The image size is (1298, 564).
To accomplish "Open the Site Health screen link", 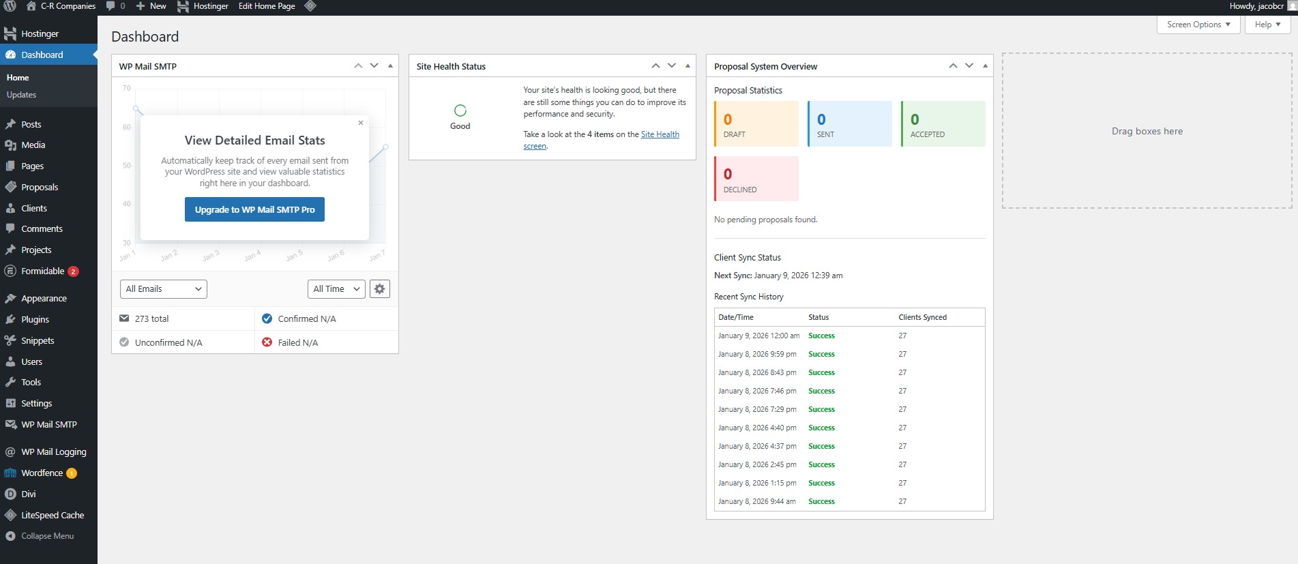I will point(660,135).
